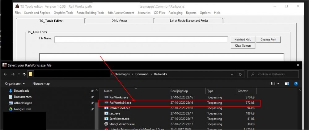Switch to the XML Viewer tab
Screen dimensions: 309x130
coord(119,20)
